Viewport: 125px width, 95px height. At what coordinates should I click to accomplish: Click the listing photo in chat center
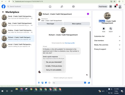63,30
